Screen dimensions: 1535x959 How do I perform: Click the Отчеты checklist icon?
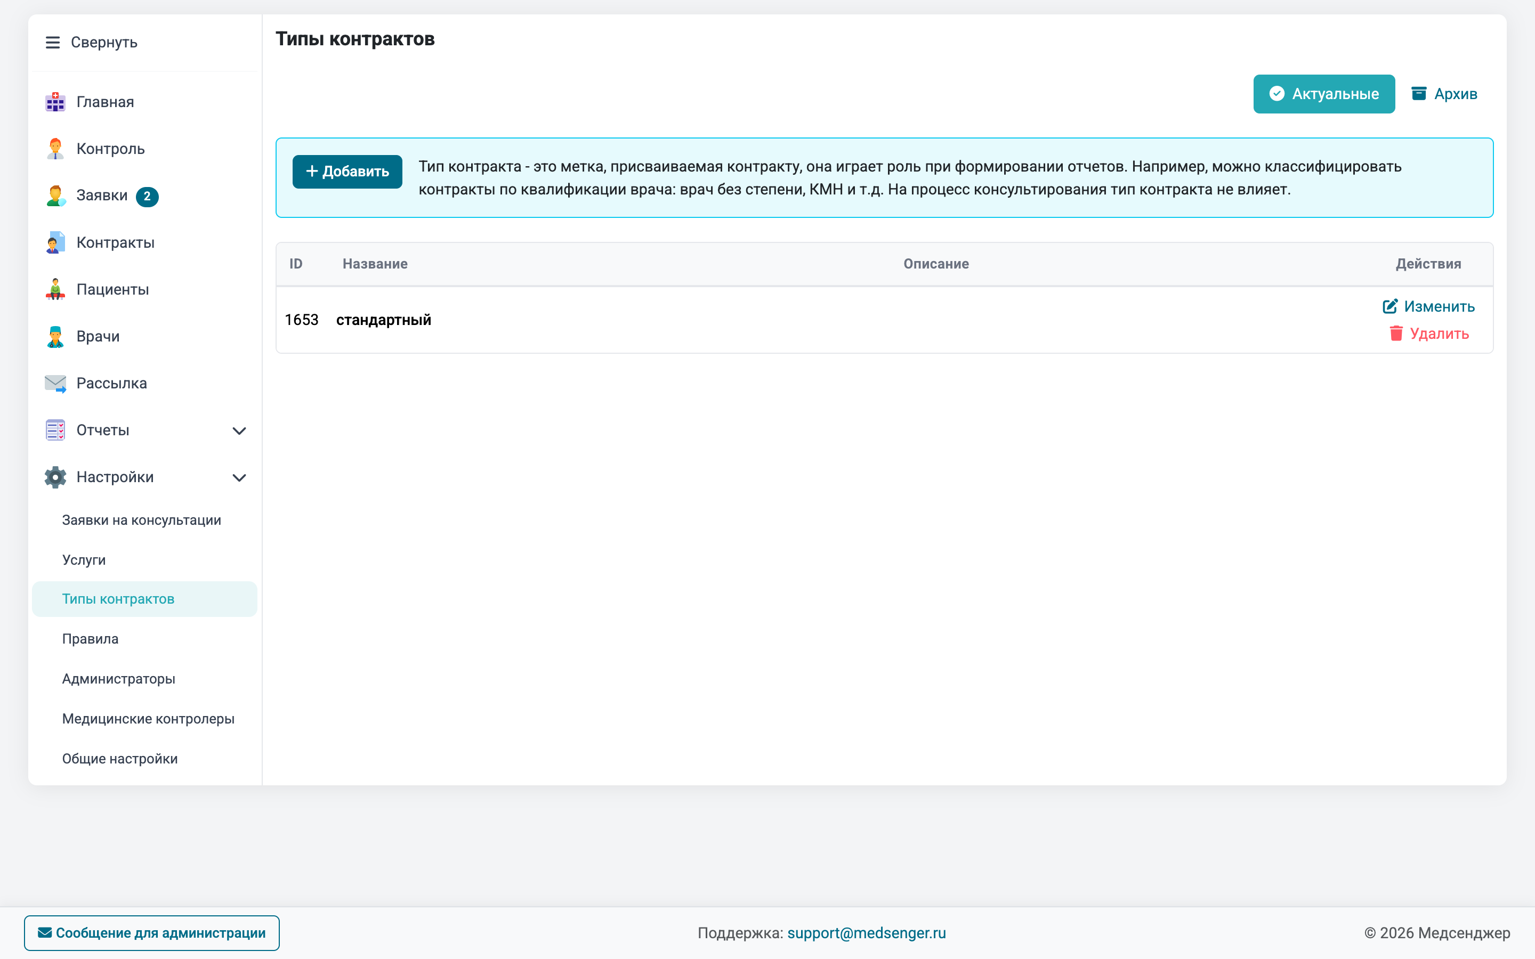tap(55, 430)
